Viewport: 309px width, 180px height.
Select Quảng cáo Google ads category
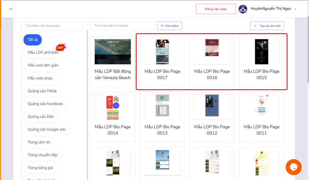tap(47, 129)
